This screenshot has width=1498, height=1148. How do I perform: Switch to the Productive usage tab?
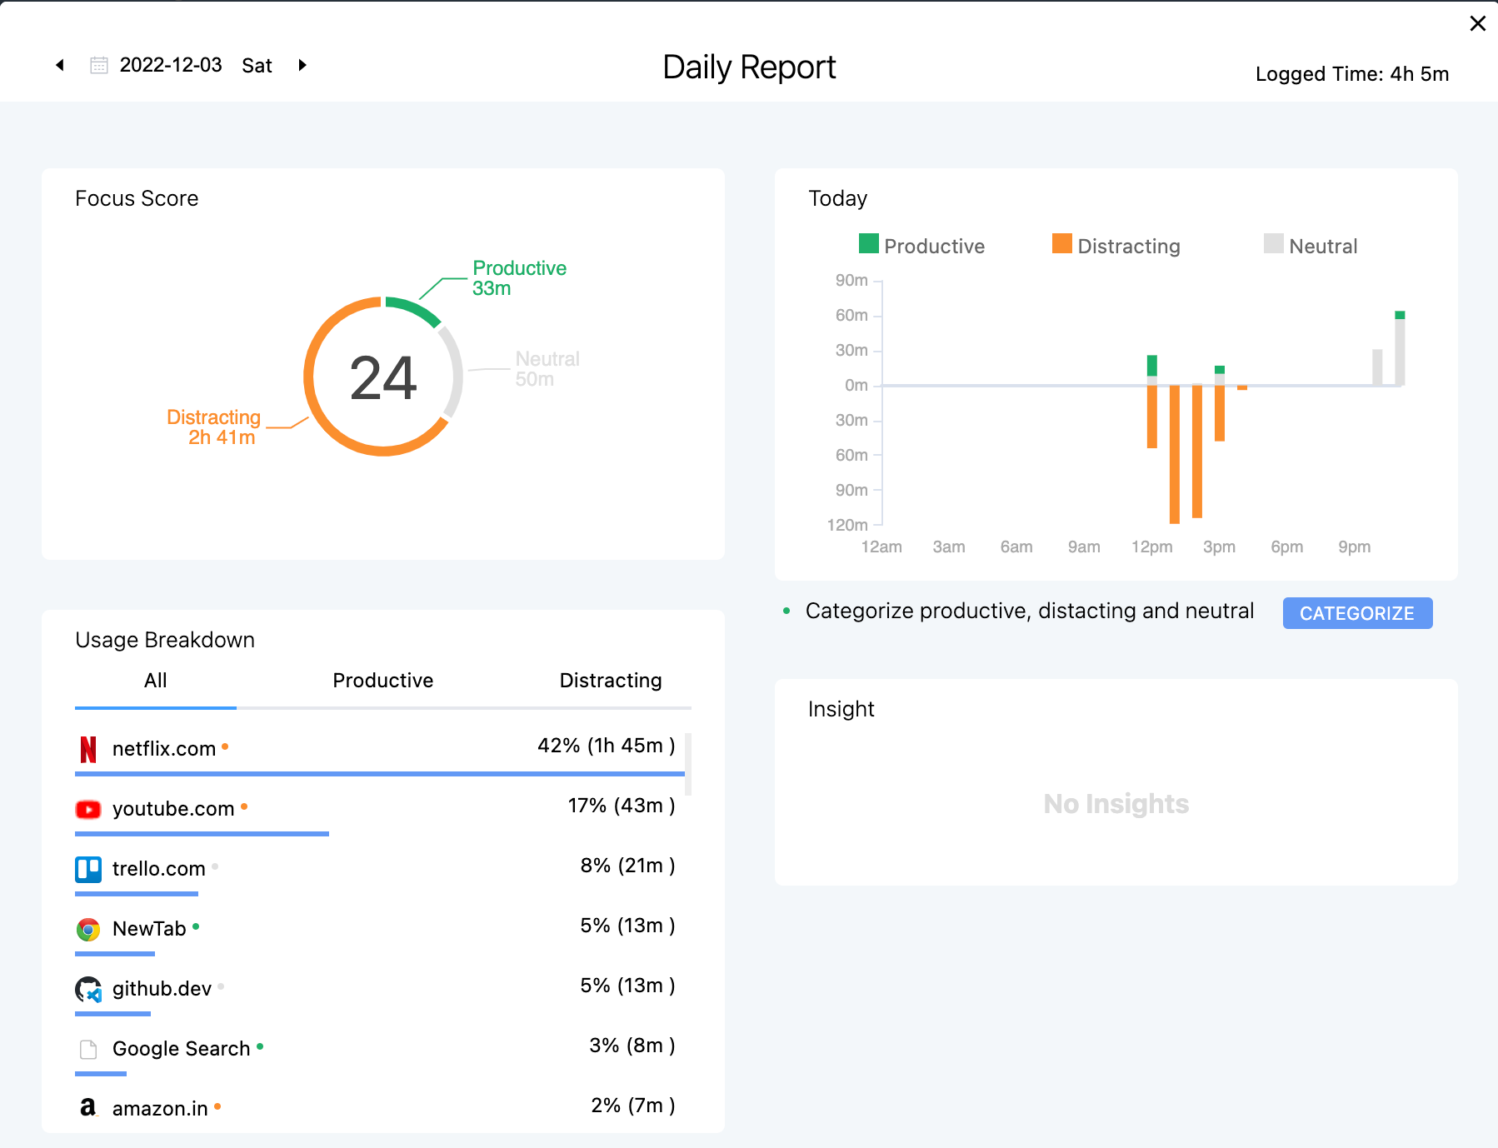click(x=383, y=681)
